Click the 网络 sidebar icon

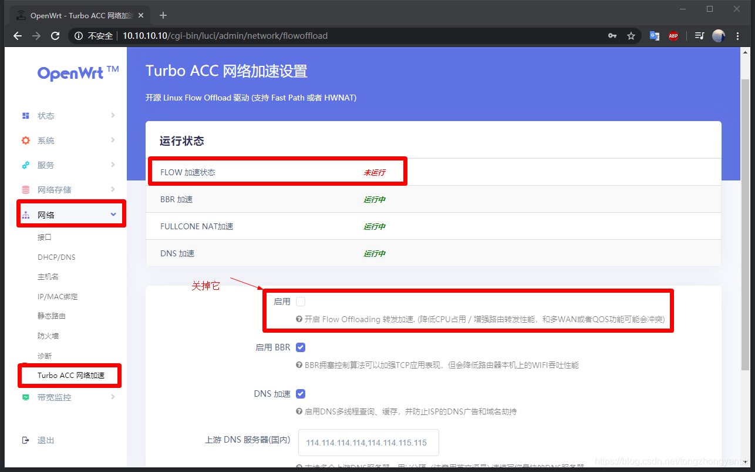pyautogui.click(x=25, y=215)
